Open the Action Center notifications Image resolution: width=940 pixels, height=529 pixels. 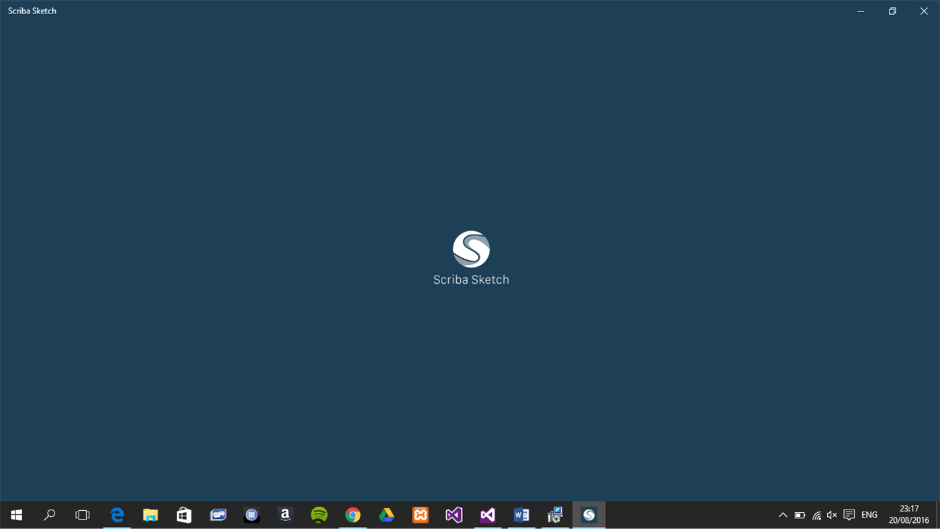point(849,516)
